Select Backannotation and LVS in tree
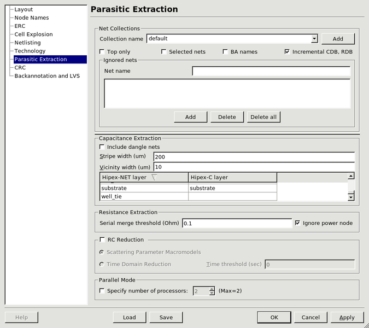This screenshot has width=369, height=328. 47,76
